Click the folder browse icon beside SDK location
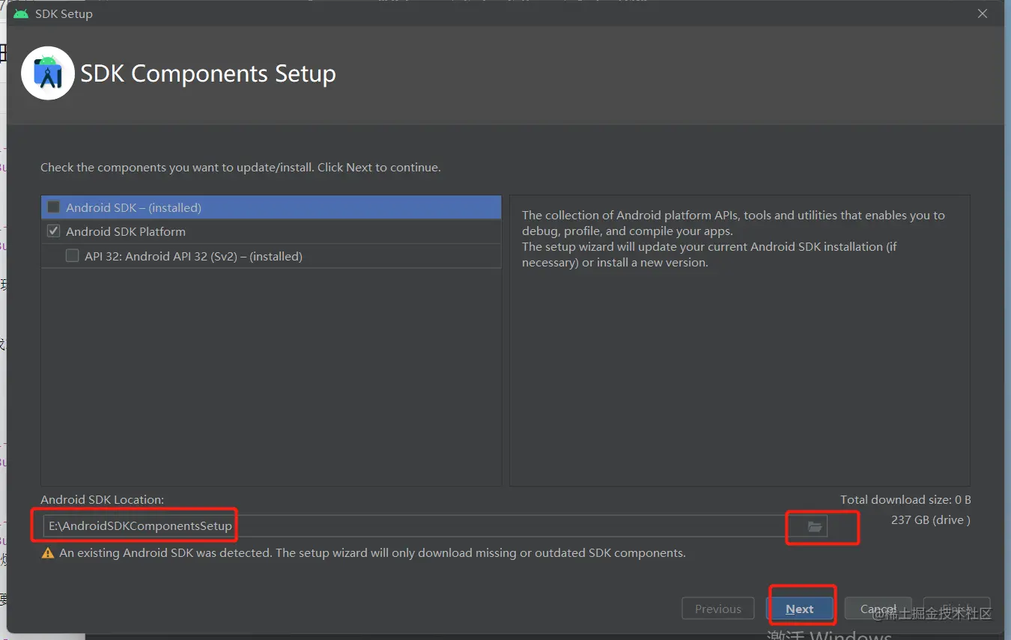Image resolution: width=1011 pixels, height=640 pixels. click(816, 527)
